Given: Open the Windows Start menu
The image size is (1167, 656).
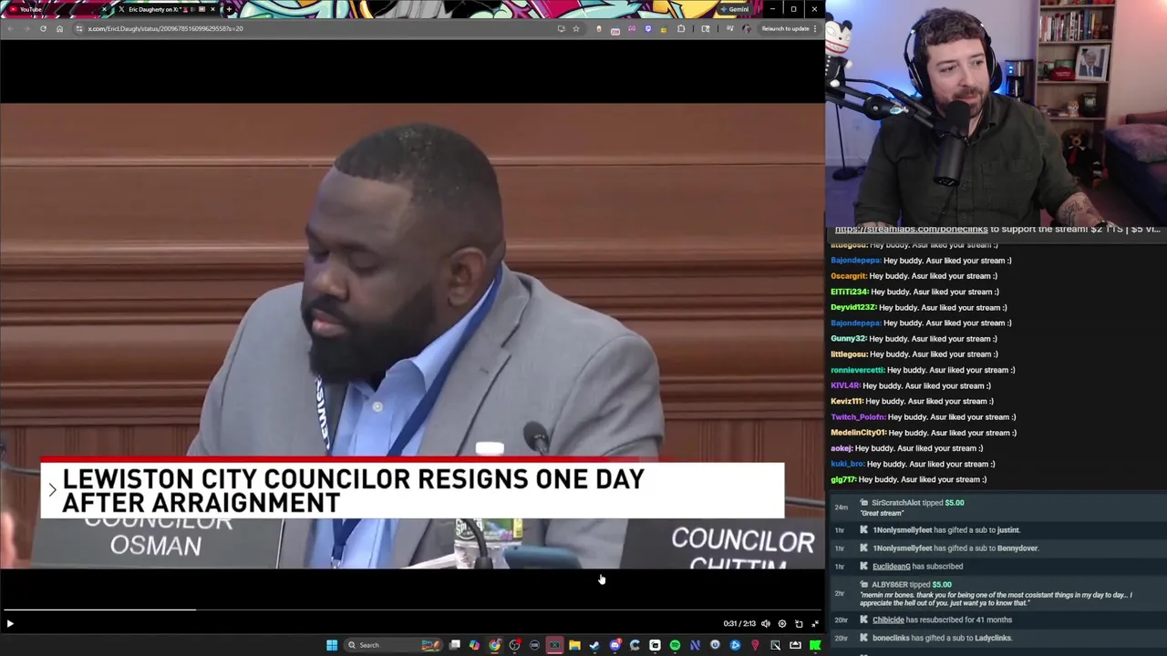Looking at the screenshot, I should [332, 645].
